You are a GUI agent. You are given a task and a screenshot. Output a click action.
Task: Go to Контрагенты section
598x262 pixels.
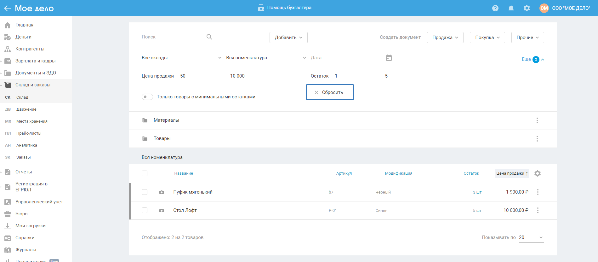point(30,49)
